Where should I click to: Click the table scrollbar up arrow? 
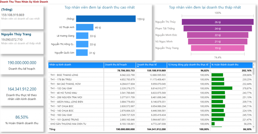pos(253,65)
